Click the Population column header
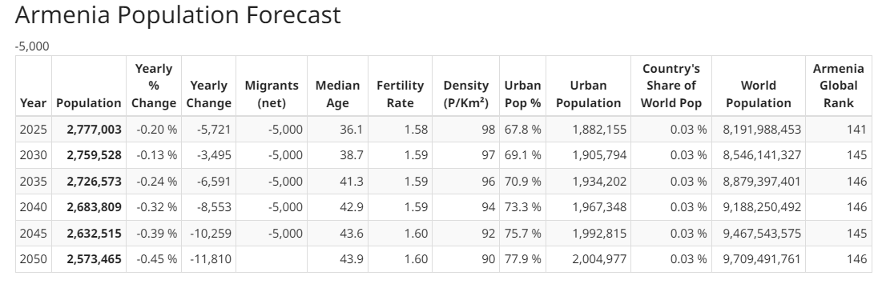Screen dimensions: 878x292 tap(88, 103)
